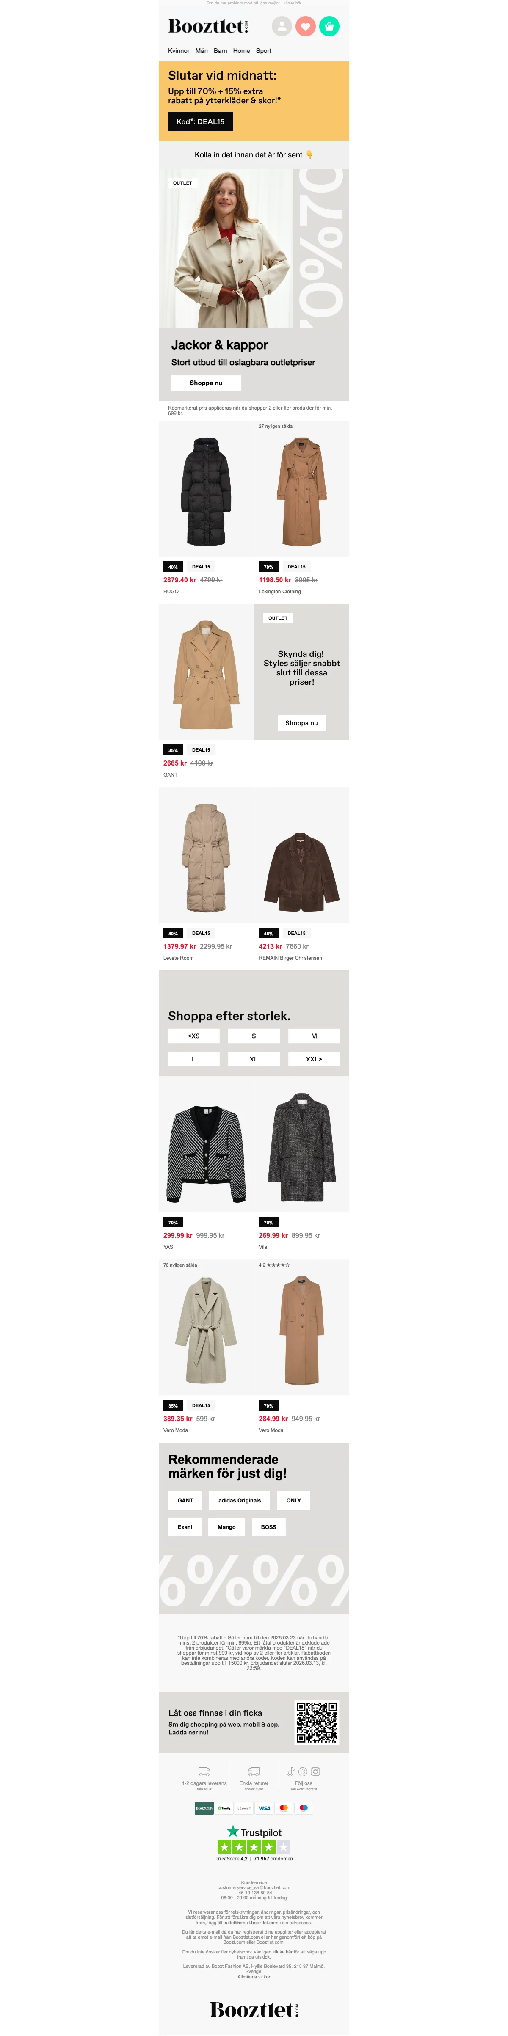Open the heart favorites icon
This screenshot has width=508, height=2036.
point(306,26)
